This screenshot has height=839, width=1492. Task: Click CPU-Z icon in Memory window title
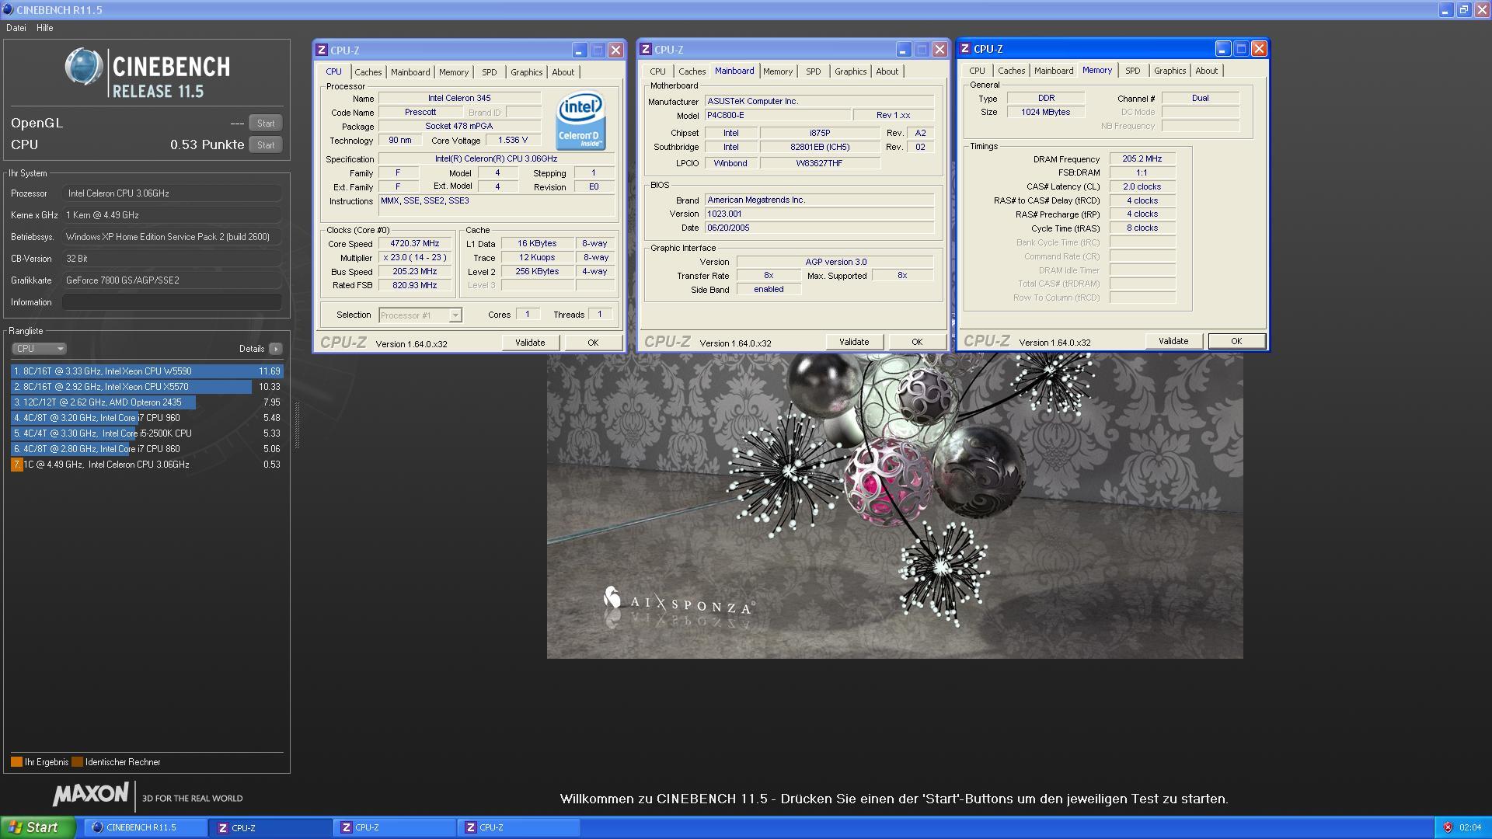coord(965,49)
